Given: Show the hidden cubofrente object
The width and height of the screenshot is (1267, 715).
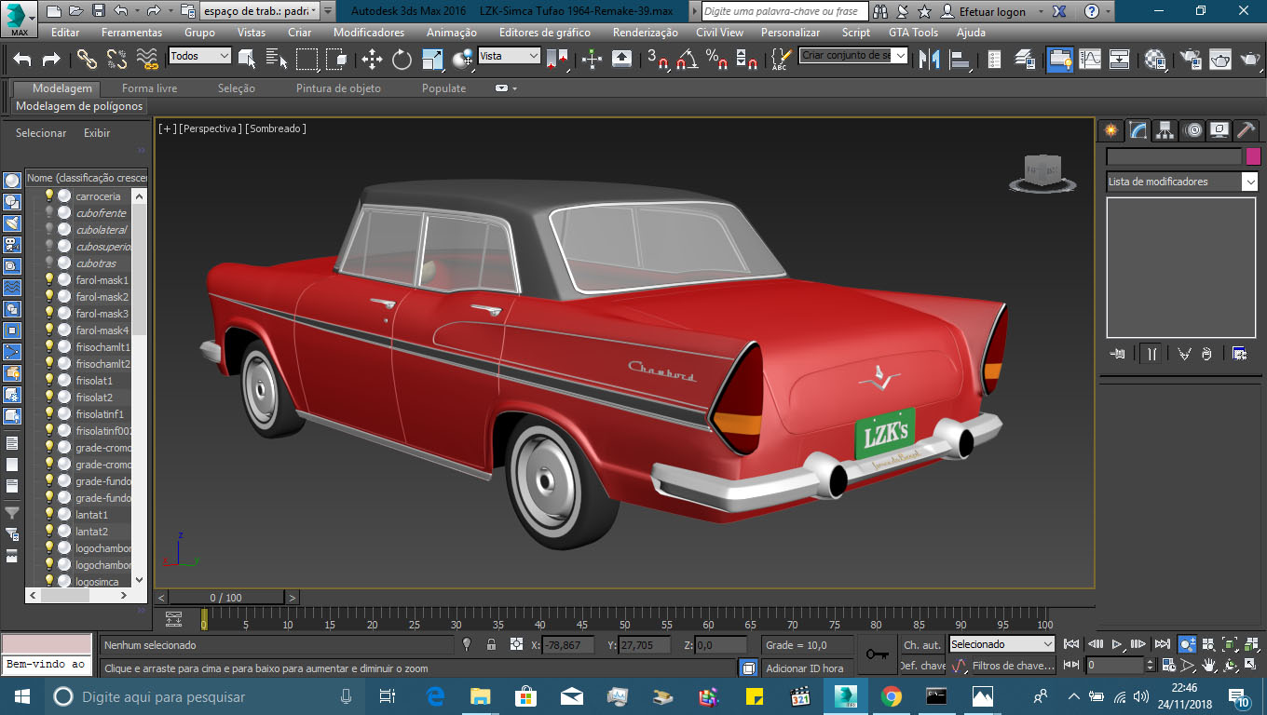Looking at the screenshot, I should [49, 213].
